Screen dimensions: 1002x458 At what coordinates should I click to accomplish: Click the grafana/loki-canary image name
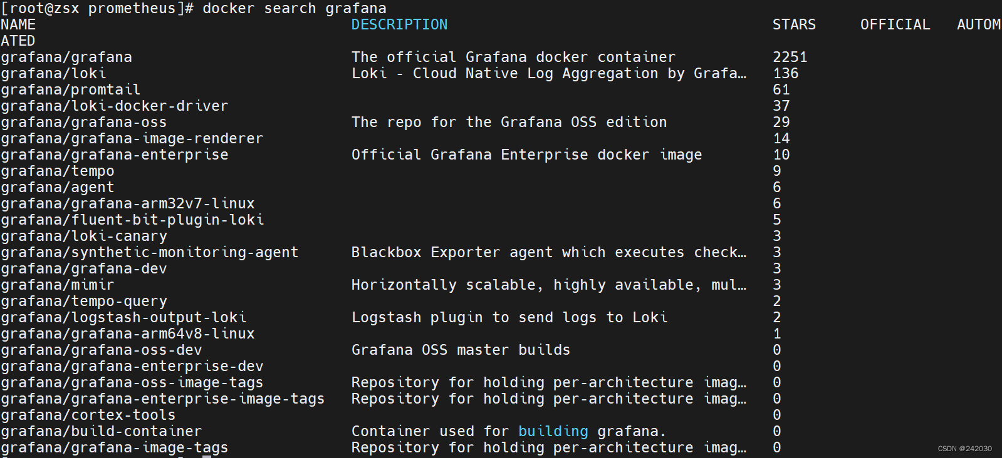tap(84, 237)
